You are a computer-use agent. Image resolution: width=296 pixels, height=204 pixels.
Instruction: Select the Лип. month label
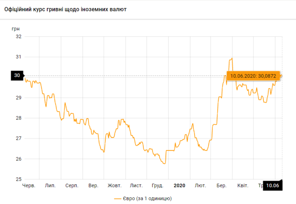tap(50, 185)
